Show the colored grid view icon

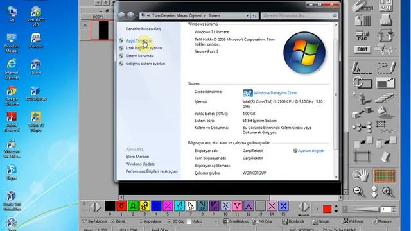click(384, 176)
